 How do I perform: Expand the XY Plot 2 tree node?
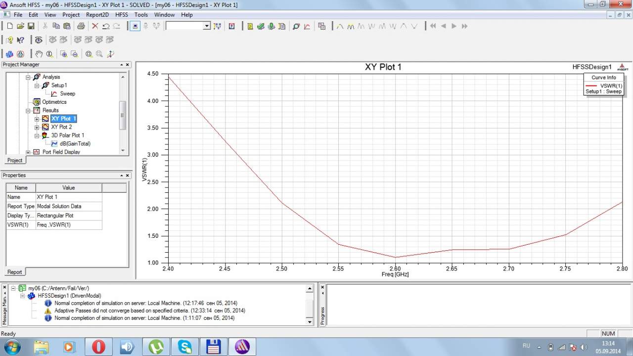[x=37, y=127]
